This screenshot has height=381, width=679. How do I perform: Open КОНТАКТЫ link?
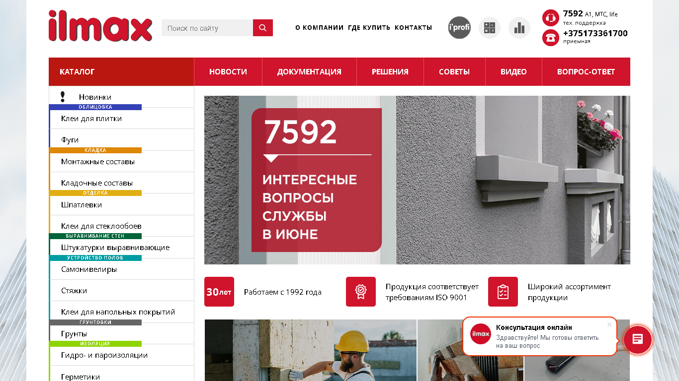tap(414, 28)
